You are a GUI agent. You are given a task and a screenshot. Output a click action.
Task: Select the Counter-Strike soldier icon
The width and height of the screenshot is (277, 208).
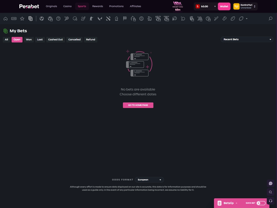(x=91, y=19)
